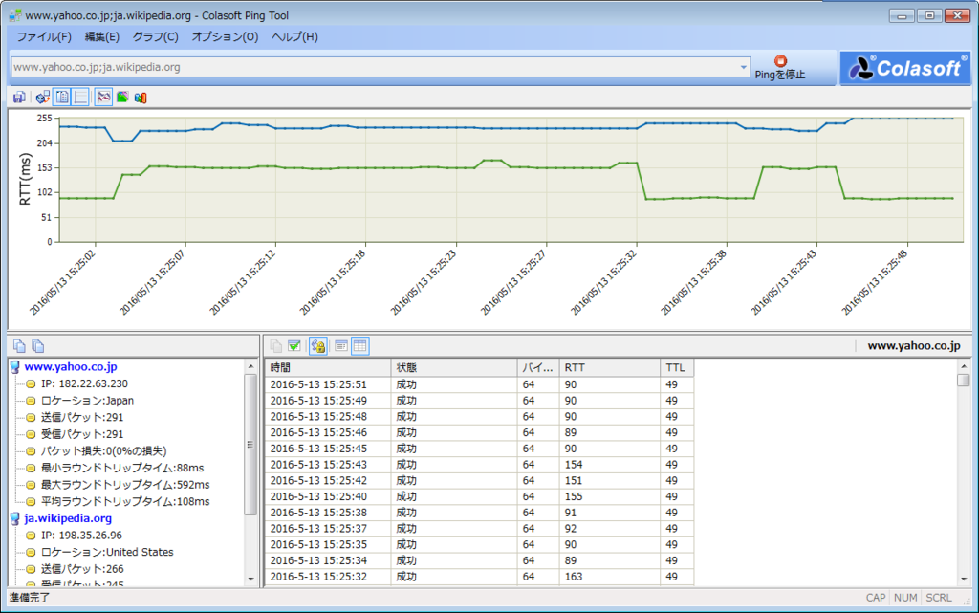Click the host tree scroll-down arrow
The height and width of the screenshot is (613, 979).
(x=251, y=579)
